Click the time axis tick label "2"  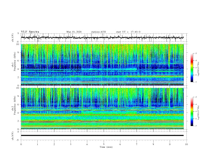54,144
